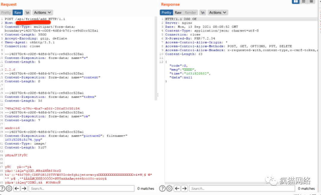Image resolution: width=321 pixels, height=195 pixels.
Task: Click the "code":0 JSON field
Action: (x=179, y=66)
